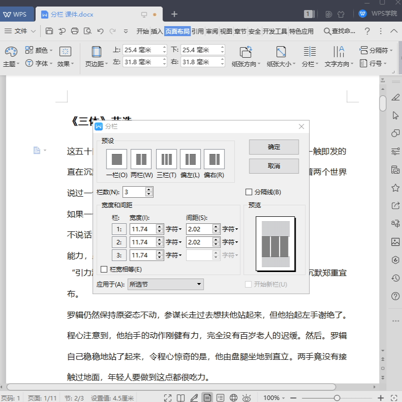Select the three-column preset icon
This screenshot has height=402, width=402.
pos(167,159)
